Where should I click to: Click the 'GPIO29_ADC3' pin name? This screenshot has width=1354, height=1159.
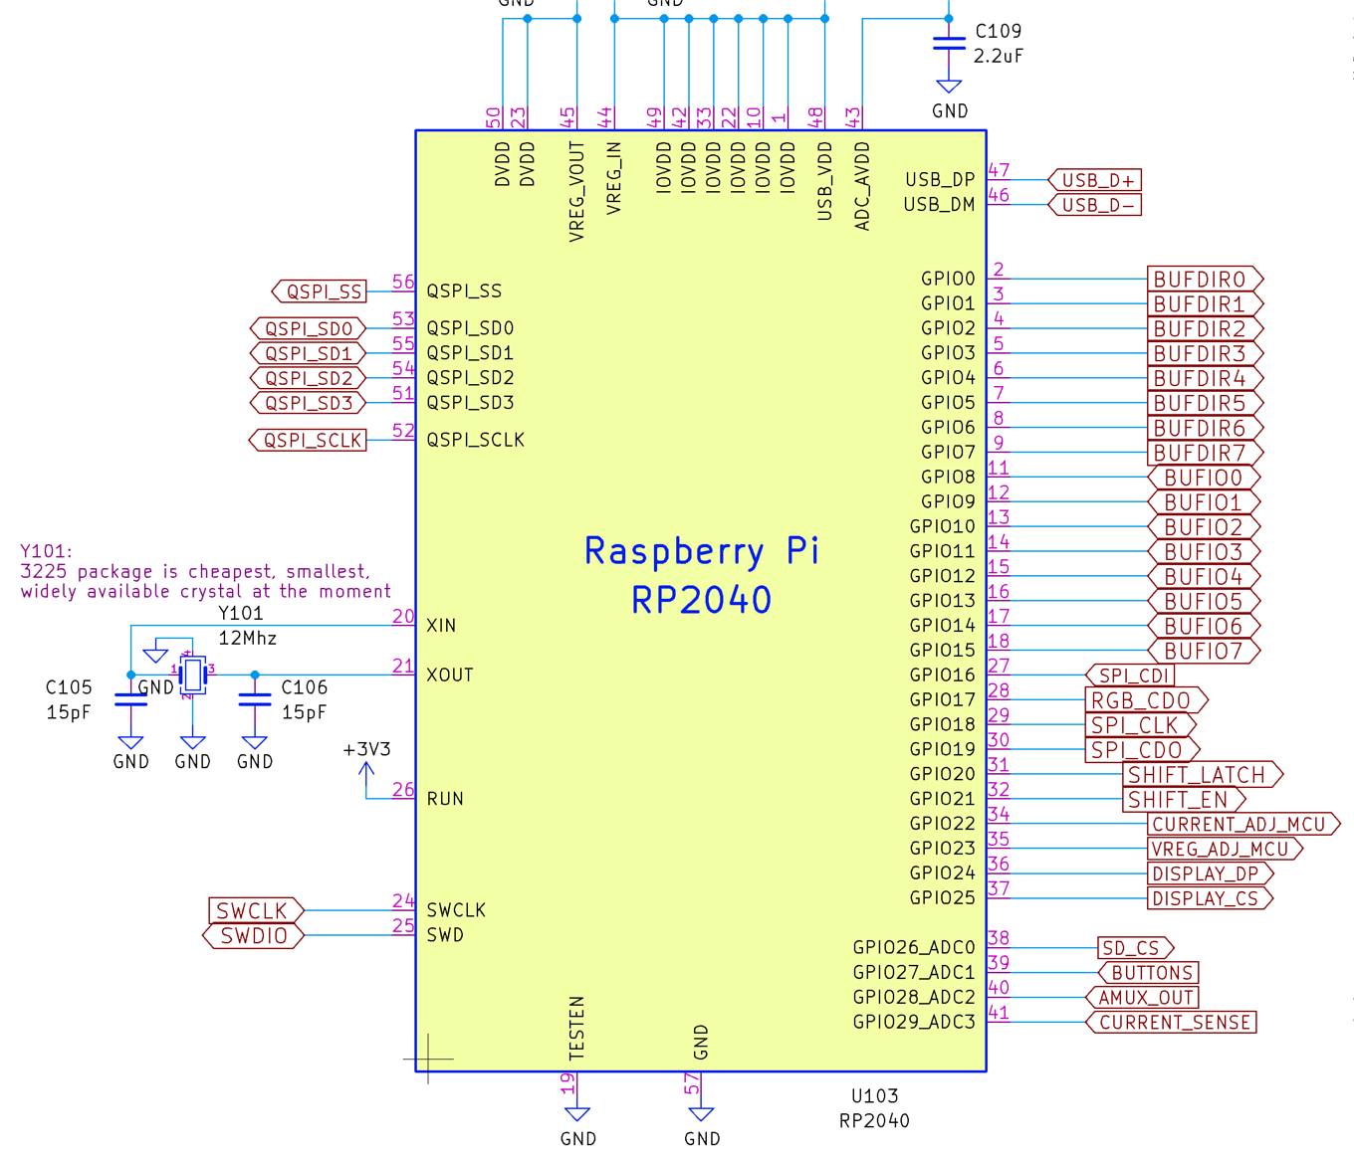pos(914,1022)
